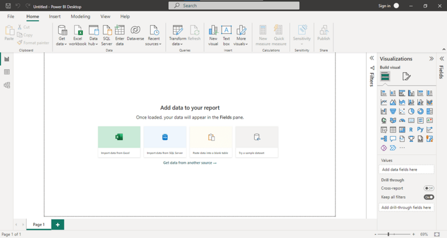447x238 pixels.
Task: Click zoom in plus button
Action: coord(414,235)
